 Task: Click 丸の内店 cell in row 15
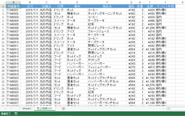[x=47, y=57]
